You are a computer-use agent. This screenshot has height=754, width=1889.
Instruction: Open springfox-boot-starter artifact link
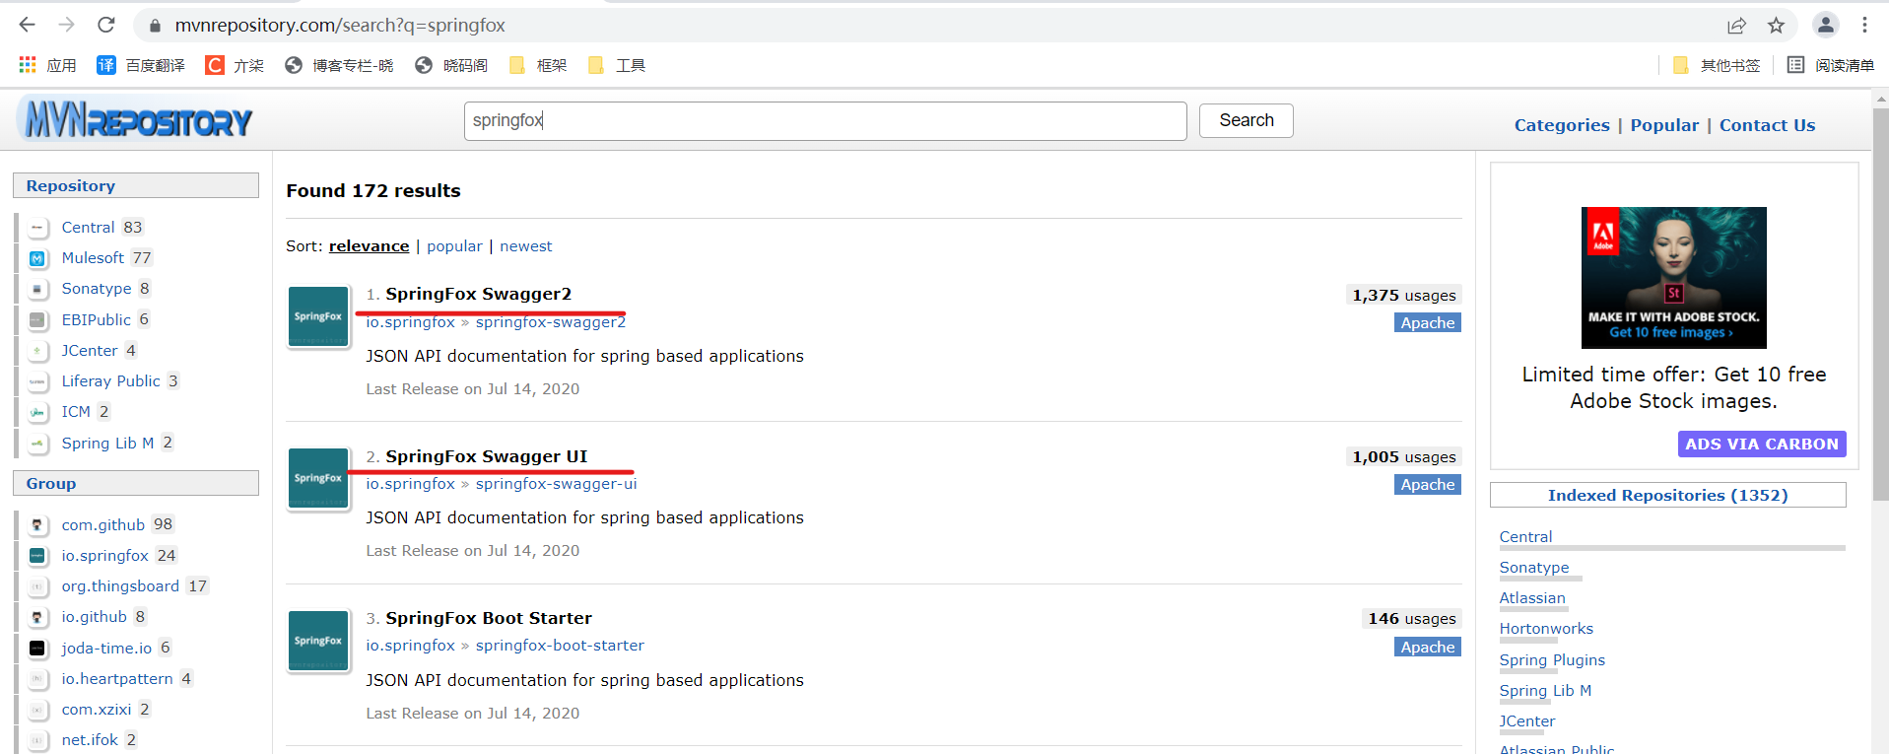(x=560, y=646)
